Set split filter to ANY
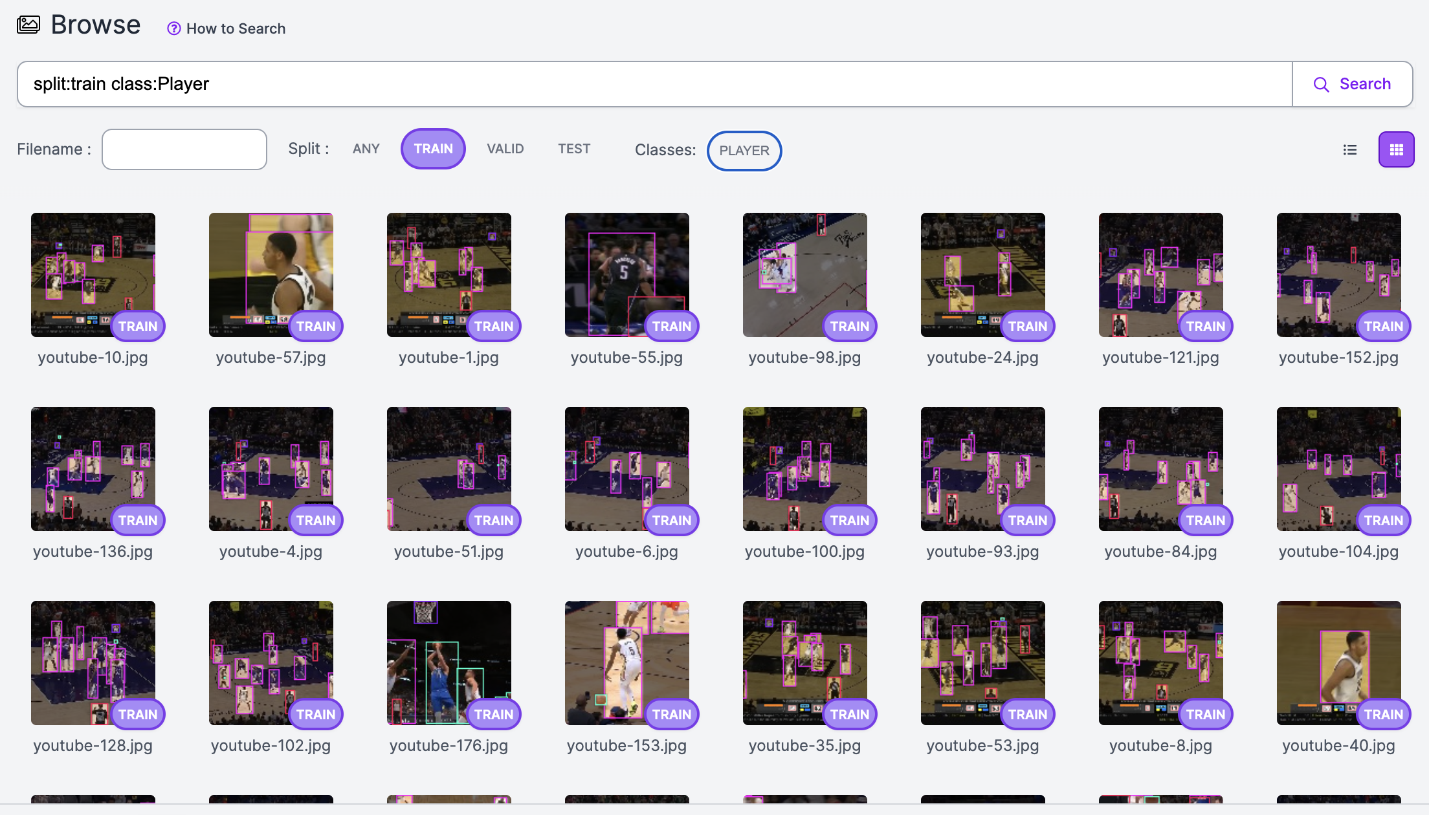Screen dimensions: 1429x815 click(x=366, y=149)
